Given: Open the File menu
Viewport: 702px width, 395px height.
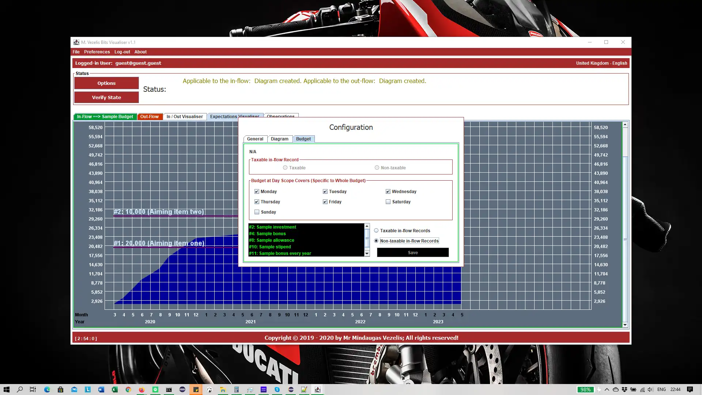Looking at the screenshot, I should pyautogui.click(x=76, y=52).
